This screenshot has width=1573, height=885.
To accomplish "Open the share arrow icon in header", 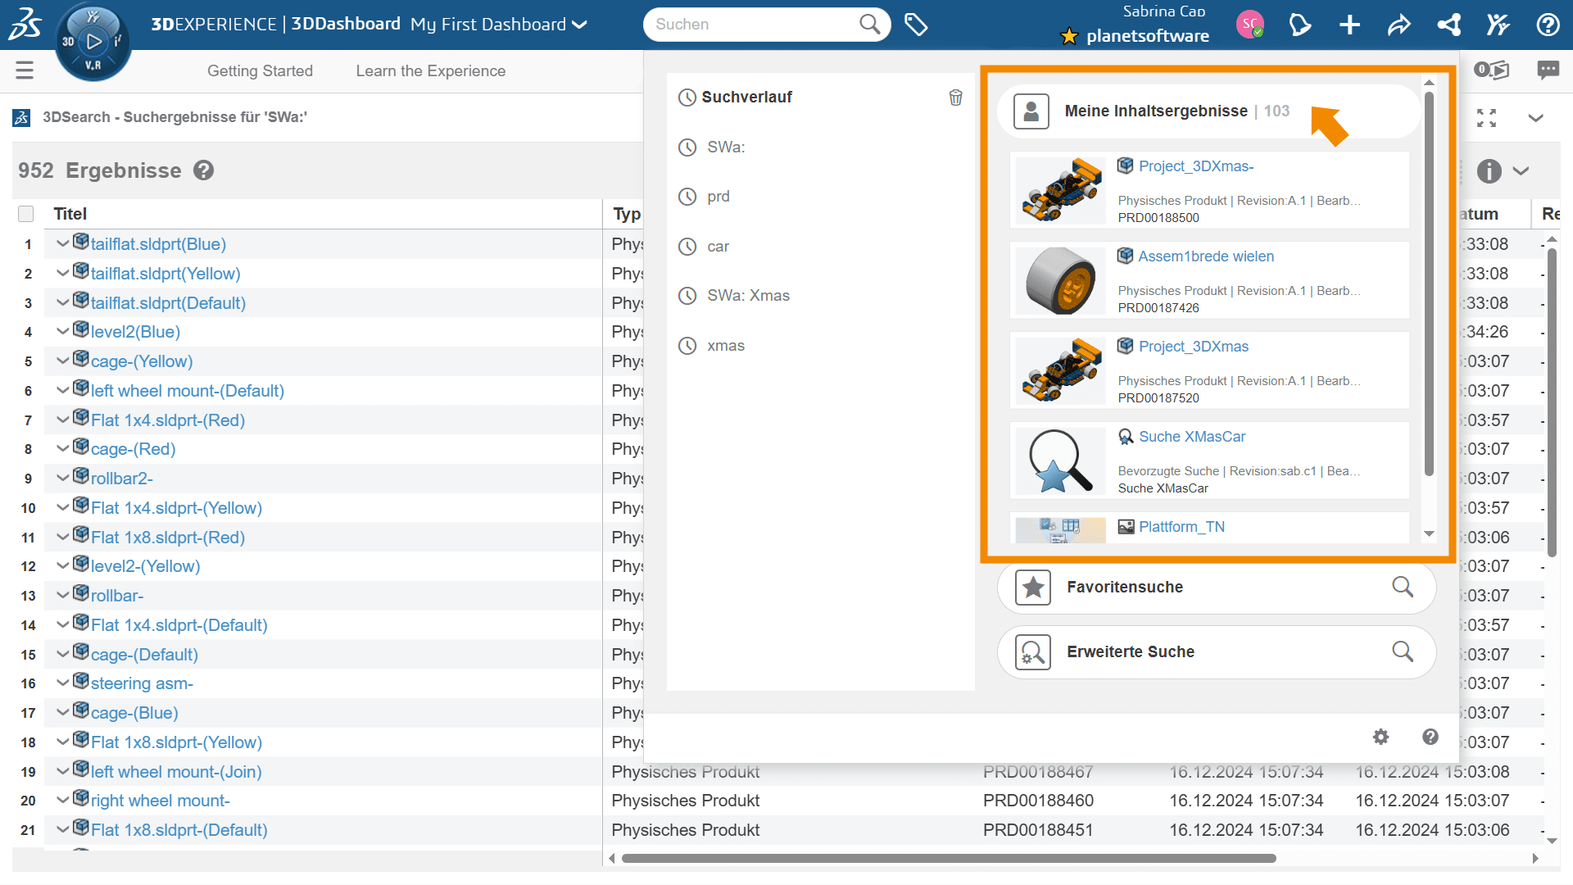I will (1398, 25).
